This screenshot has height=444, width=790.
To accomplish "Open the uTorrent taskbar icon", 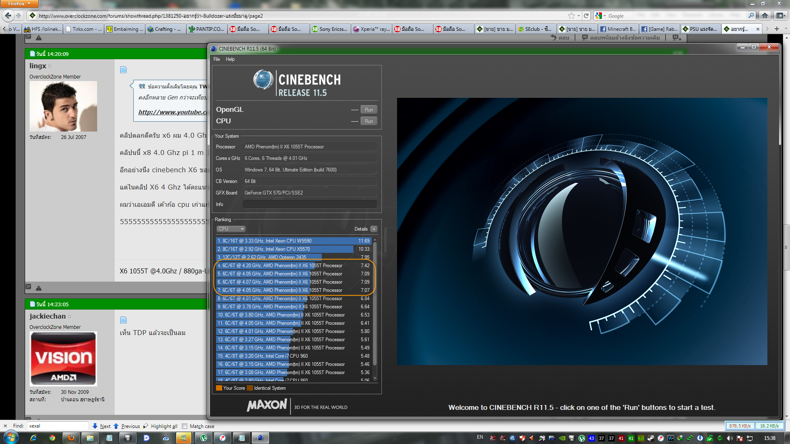I will click(x=204, y=438).
